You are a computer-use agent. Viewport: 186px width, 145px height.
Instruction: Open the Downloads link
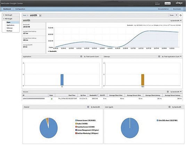coord(177,9)
